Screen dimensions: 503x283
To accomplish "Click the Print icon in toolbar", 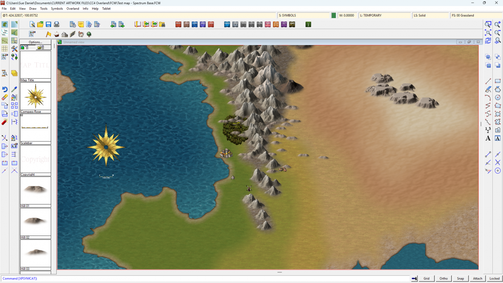I will point(57,25).
